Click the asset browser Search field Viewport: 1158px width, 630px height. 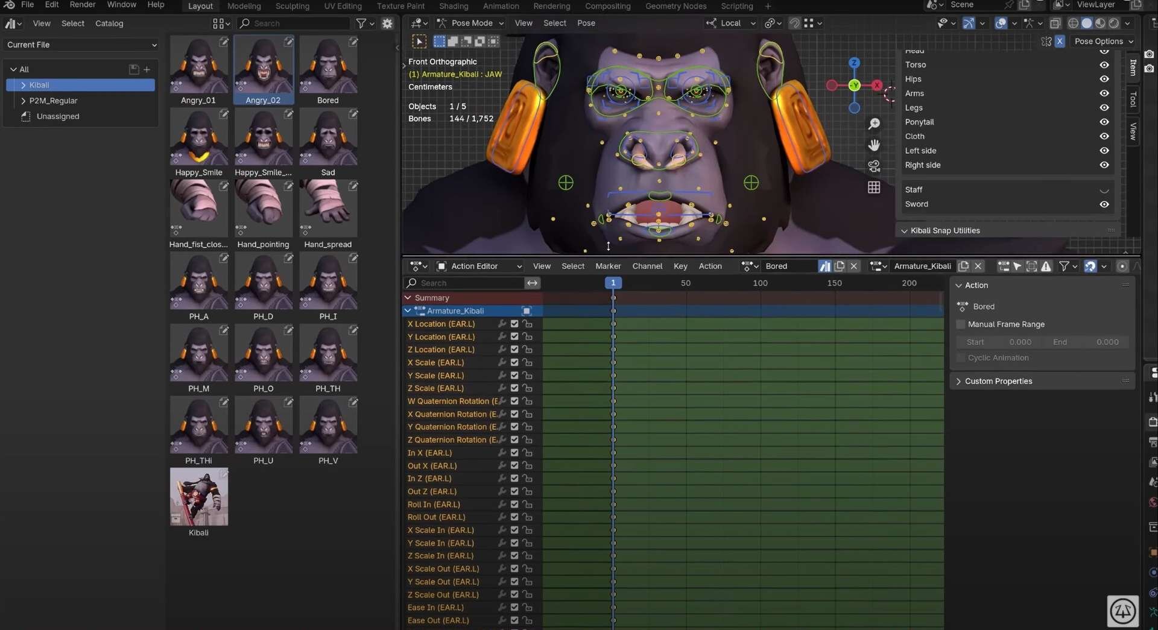coord(293,24)
